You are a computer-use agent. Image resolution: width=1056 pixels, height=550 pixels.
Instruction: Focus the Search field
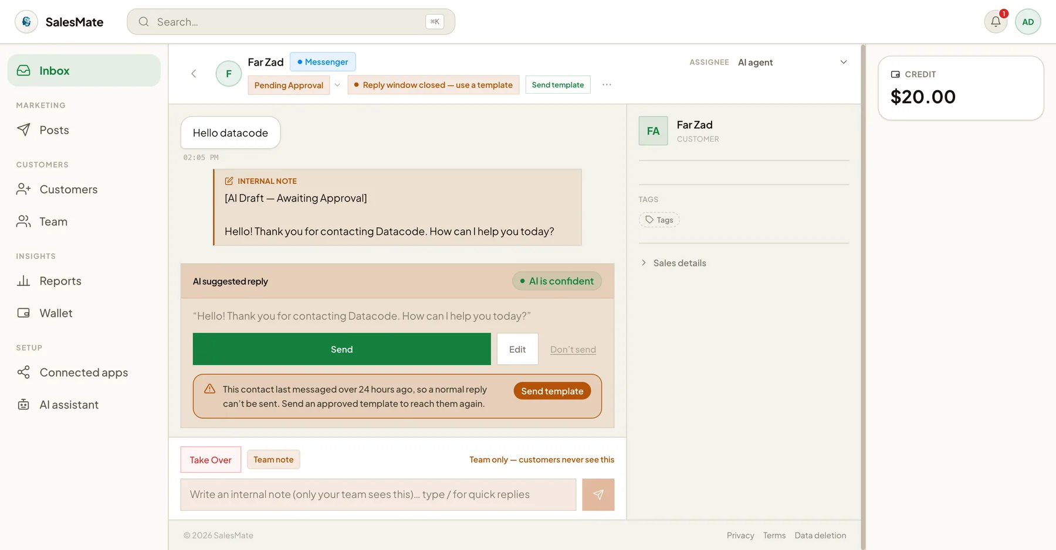tap(291, 22)
